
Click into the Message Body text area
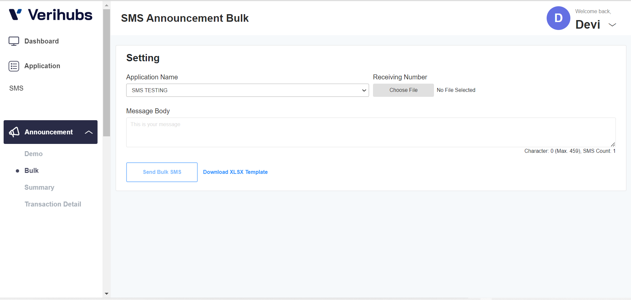point(371,132)
